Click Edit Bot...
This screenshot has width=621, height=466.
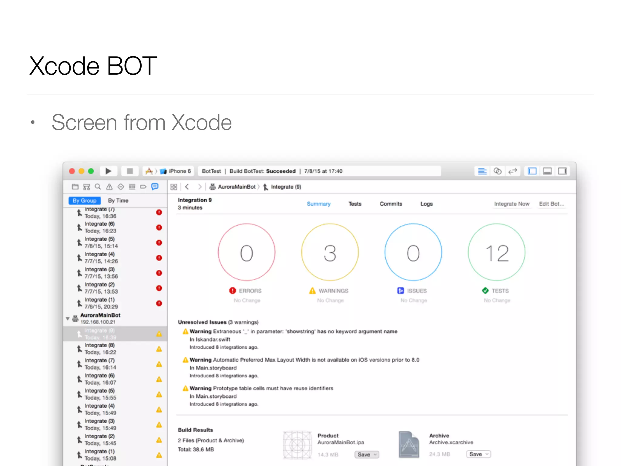[551, 204]
